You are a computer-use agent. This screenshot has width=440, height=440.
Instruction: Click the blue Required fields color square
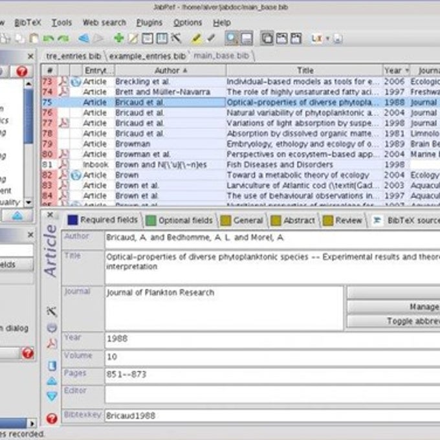pyautogui.click(x=72, y=220)
